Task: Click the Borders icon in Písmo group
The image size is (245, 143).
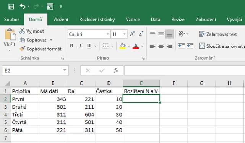Action: click(105, 46)
